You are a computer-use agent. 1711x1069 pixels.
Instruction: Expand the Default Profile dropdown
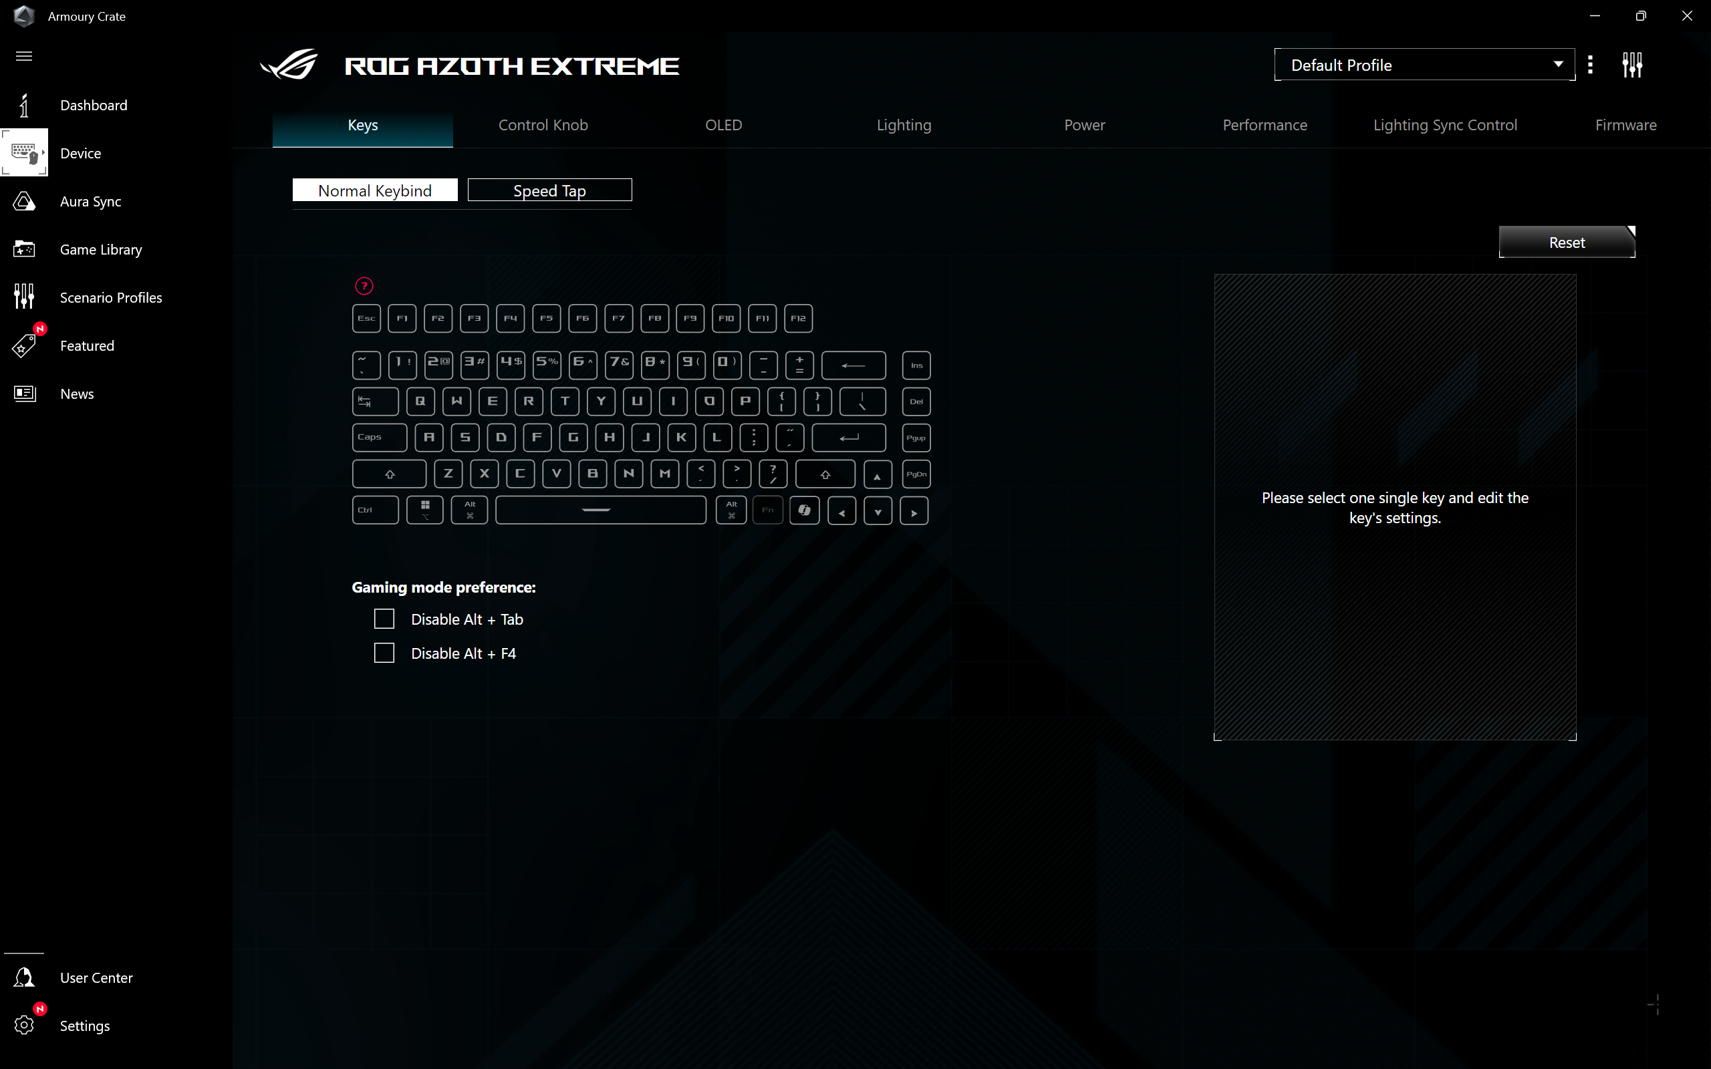(x=1424, y=65)
